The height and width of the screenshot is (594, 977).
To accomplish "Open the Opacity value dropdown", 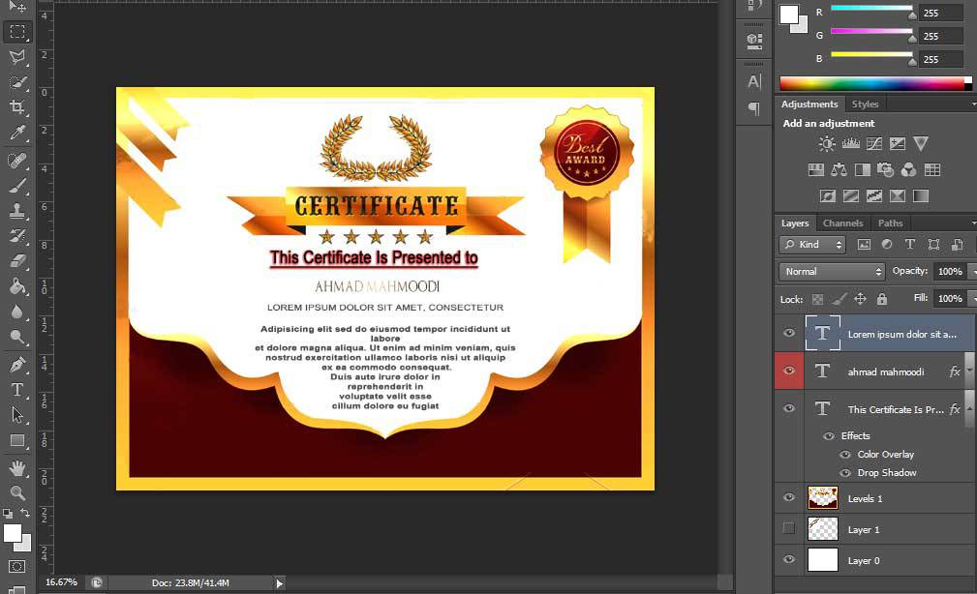I will [970, 272].
